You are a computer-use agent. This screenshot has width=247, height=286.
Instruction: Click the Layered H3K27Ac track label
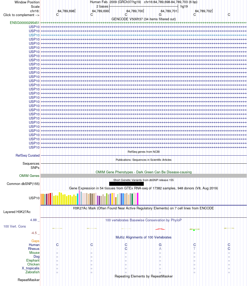click(x=17, y=212)
